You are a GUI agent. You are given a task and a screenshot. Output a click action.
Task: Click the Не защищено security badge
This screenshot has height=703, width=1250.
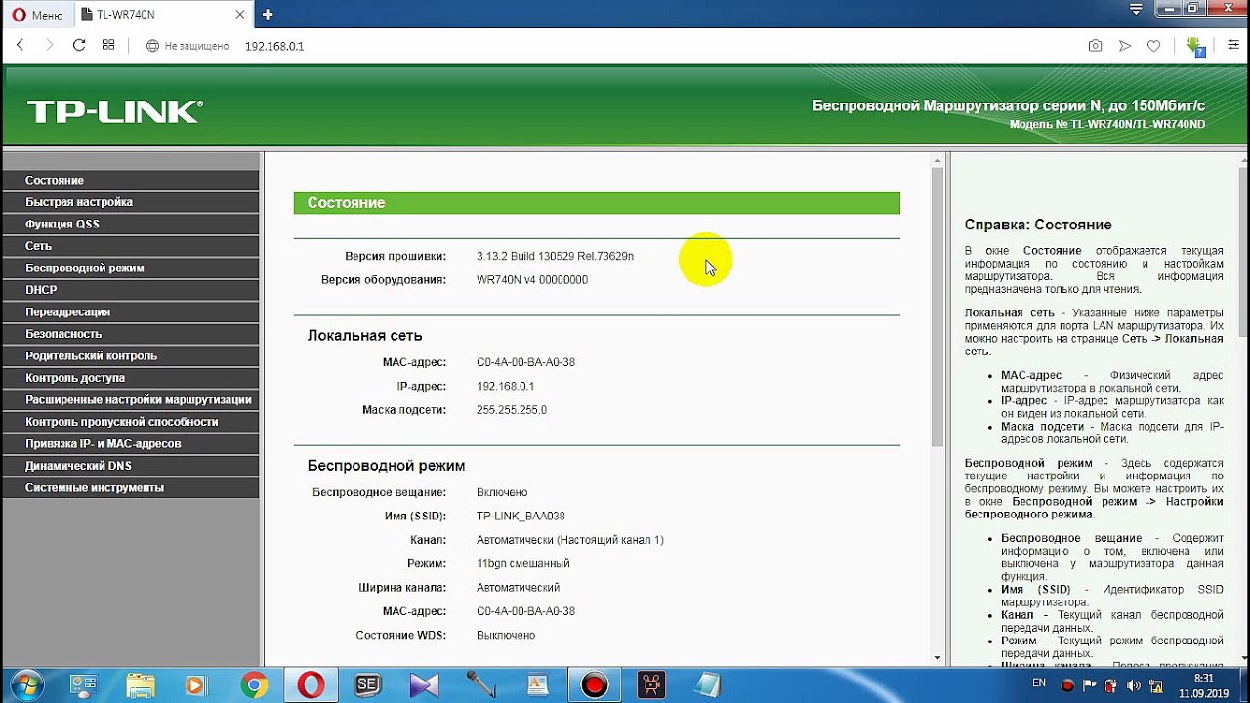pyautogui.click(x=187, y=46)
